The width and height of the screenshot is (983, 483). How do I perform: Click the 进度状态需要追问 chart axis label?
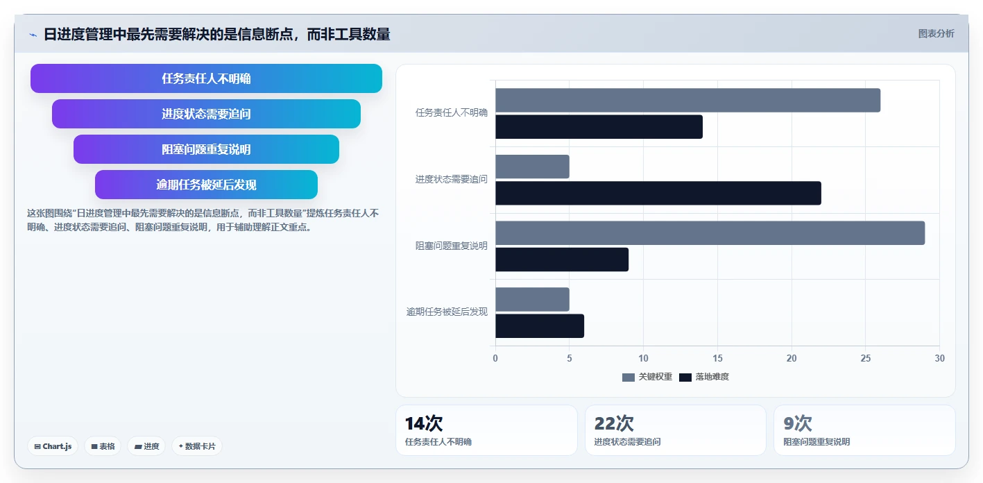[x=452, y=179]
